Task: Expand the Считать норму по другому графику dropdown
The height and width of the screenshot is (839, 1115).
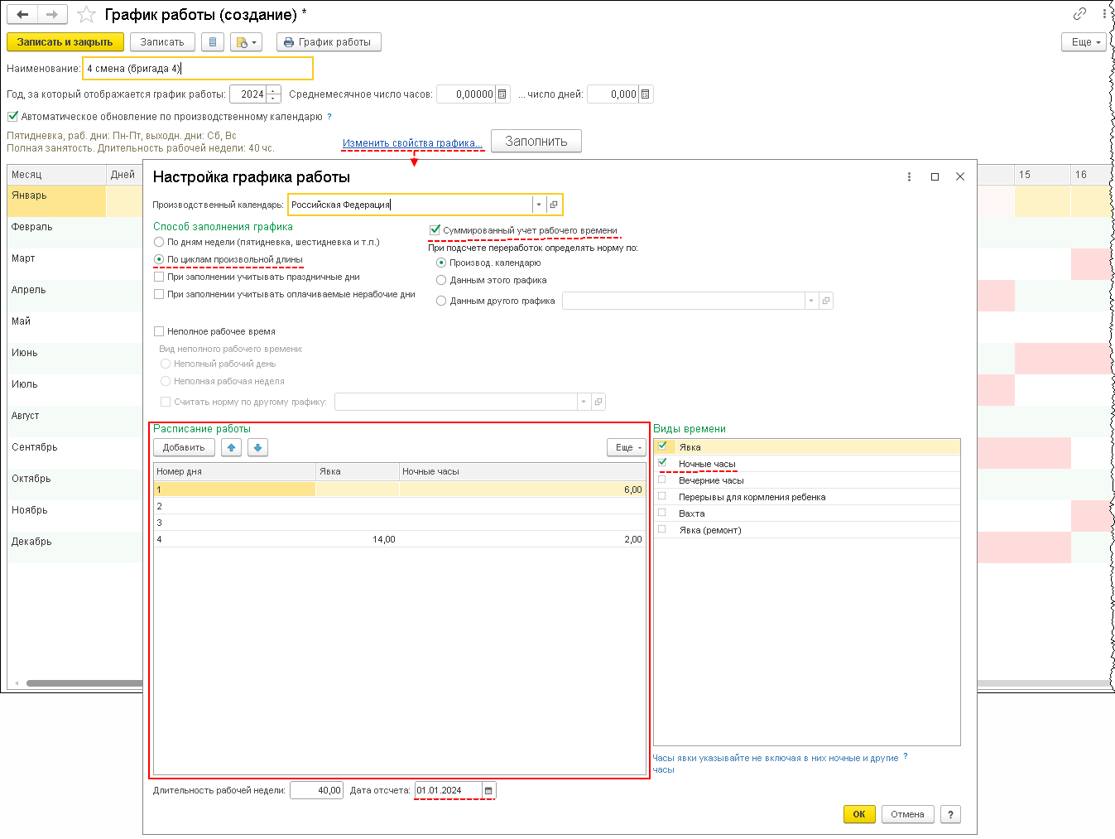Action: click(x=584, y=402)
